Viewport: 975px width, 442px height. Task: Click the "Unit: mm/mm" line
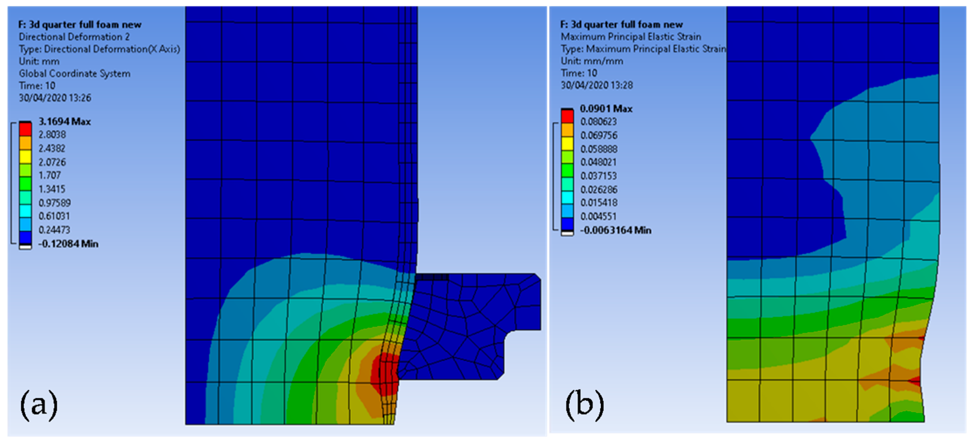click(x=592, y=61)
